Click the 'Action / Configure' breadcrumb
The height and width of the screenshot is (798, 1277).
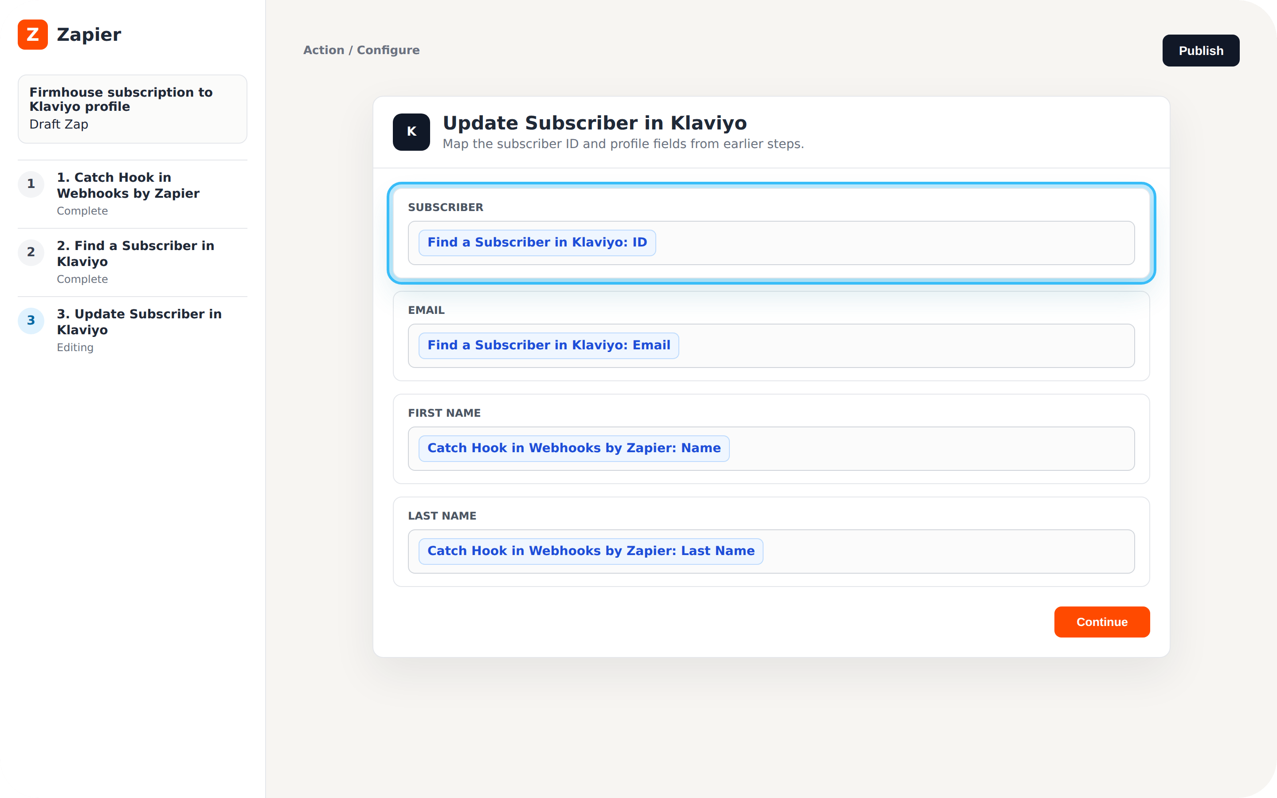(361, 50)
